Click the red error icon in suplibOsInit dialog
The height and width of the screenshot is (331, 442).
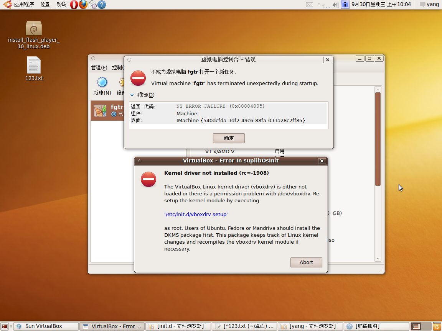coord(148,179)
